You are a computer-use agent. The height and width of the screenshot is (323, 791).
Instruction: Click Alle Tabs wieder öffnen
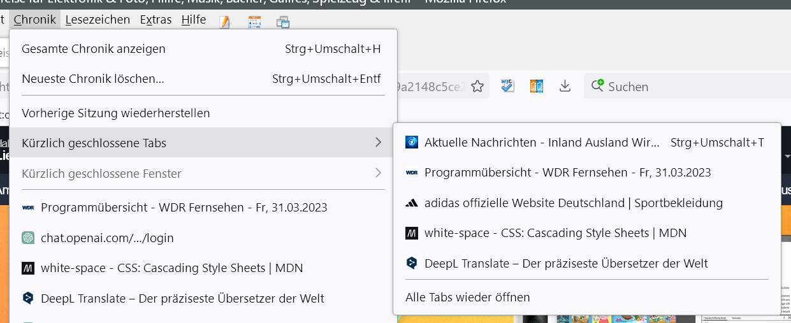[x=468, y=298]
